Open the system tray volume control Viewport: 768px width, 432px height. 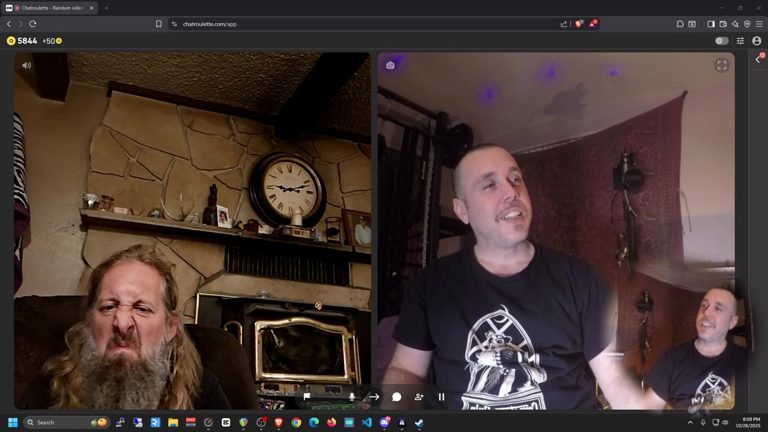(x=725, y=422)
